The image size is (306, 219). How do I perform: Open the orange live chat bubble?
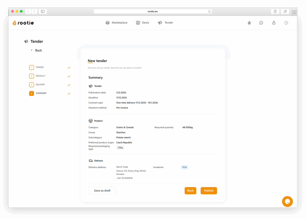[287, 201]
